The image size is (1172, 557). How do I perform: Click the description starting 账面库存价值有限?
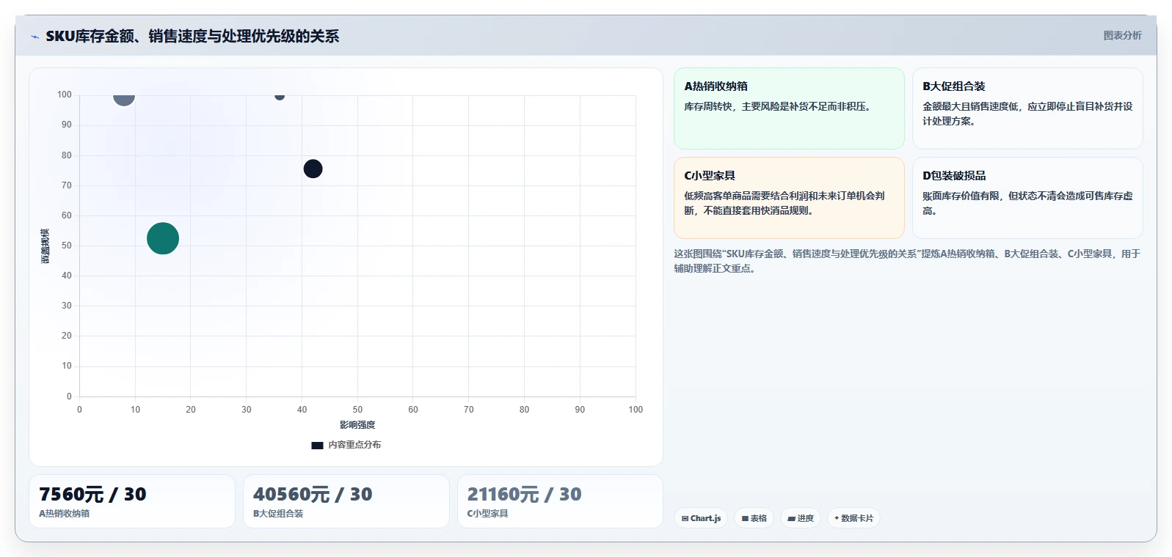click(1027, 203)
